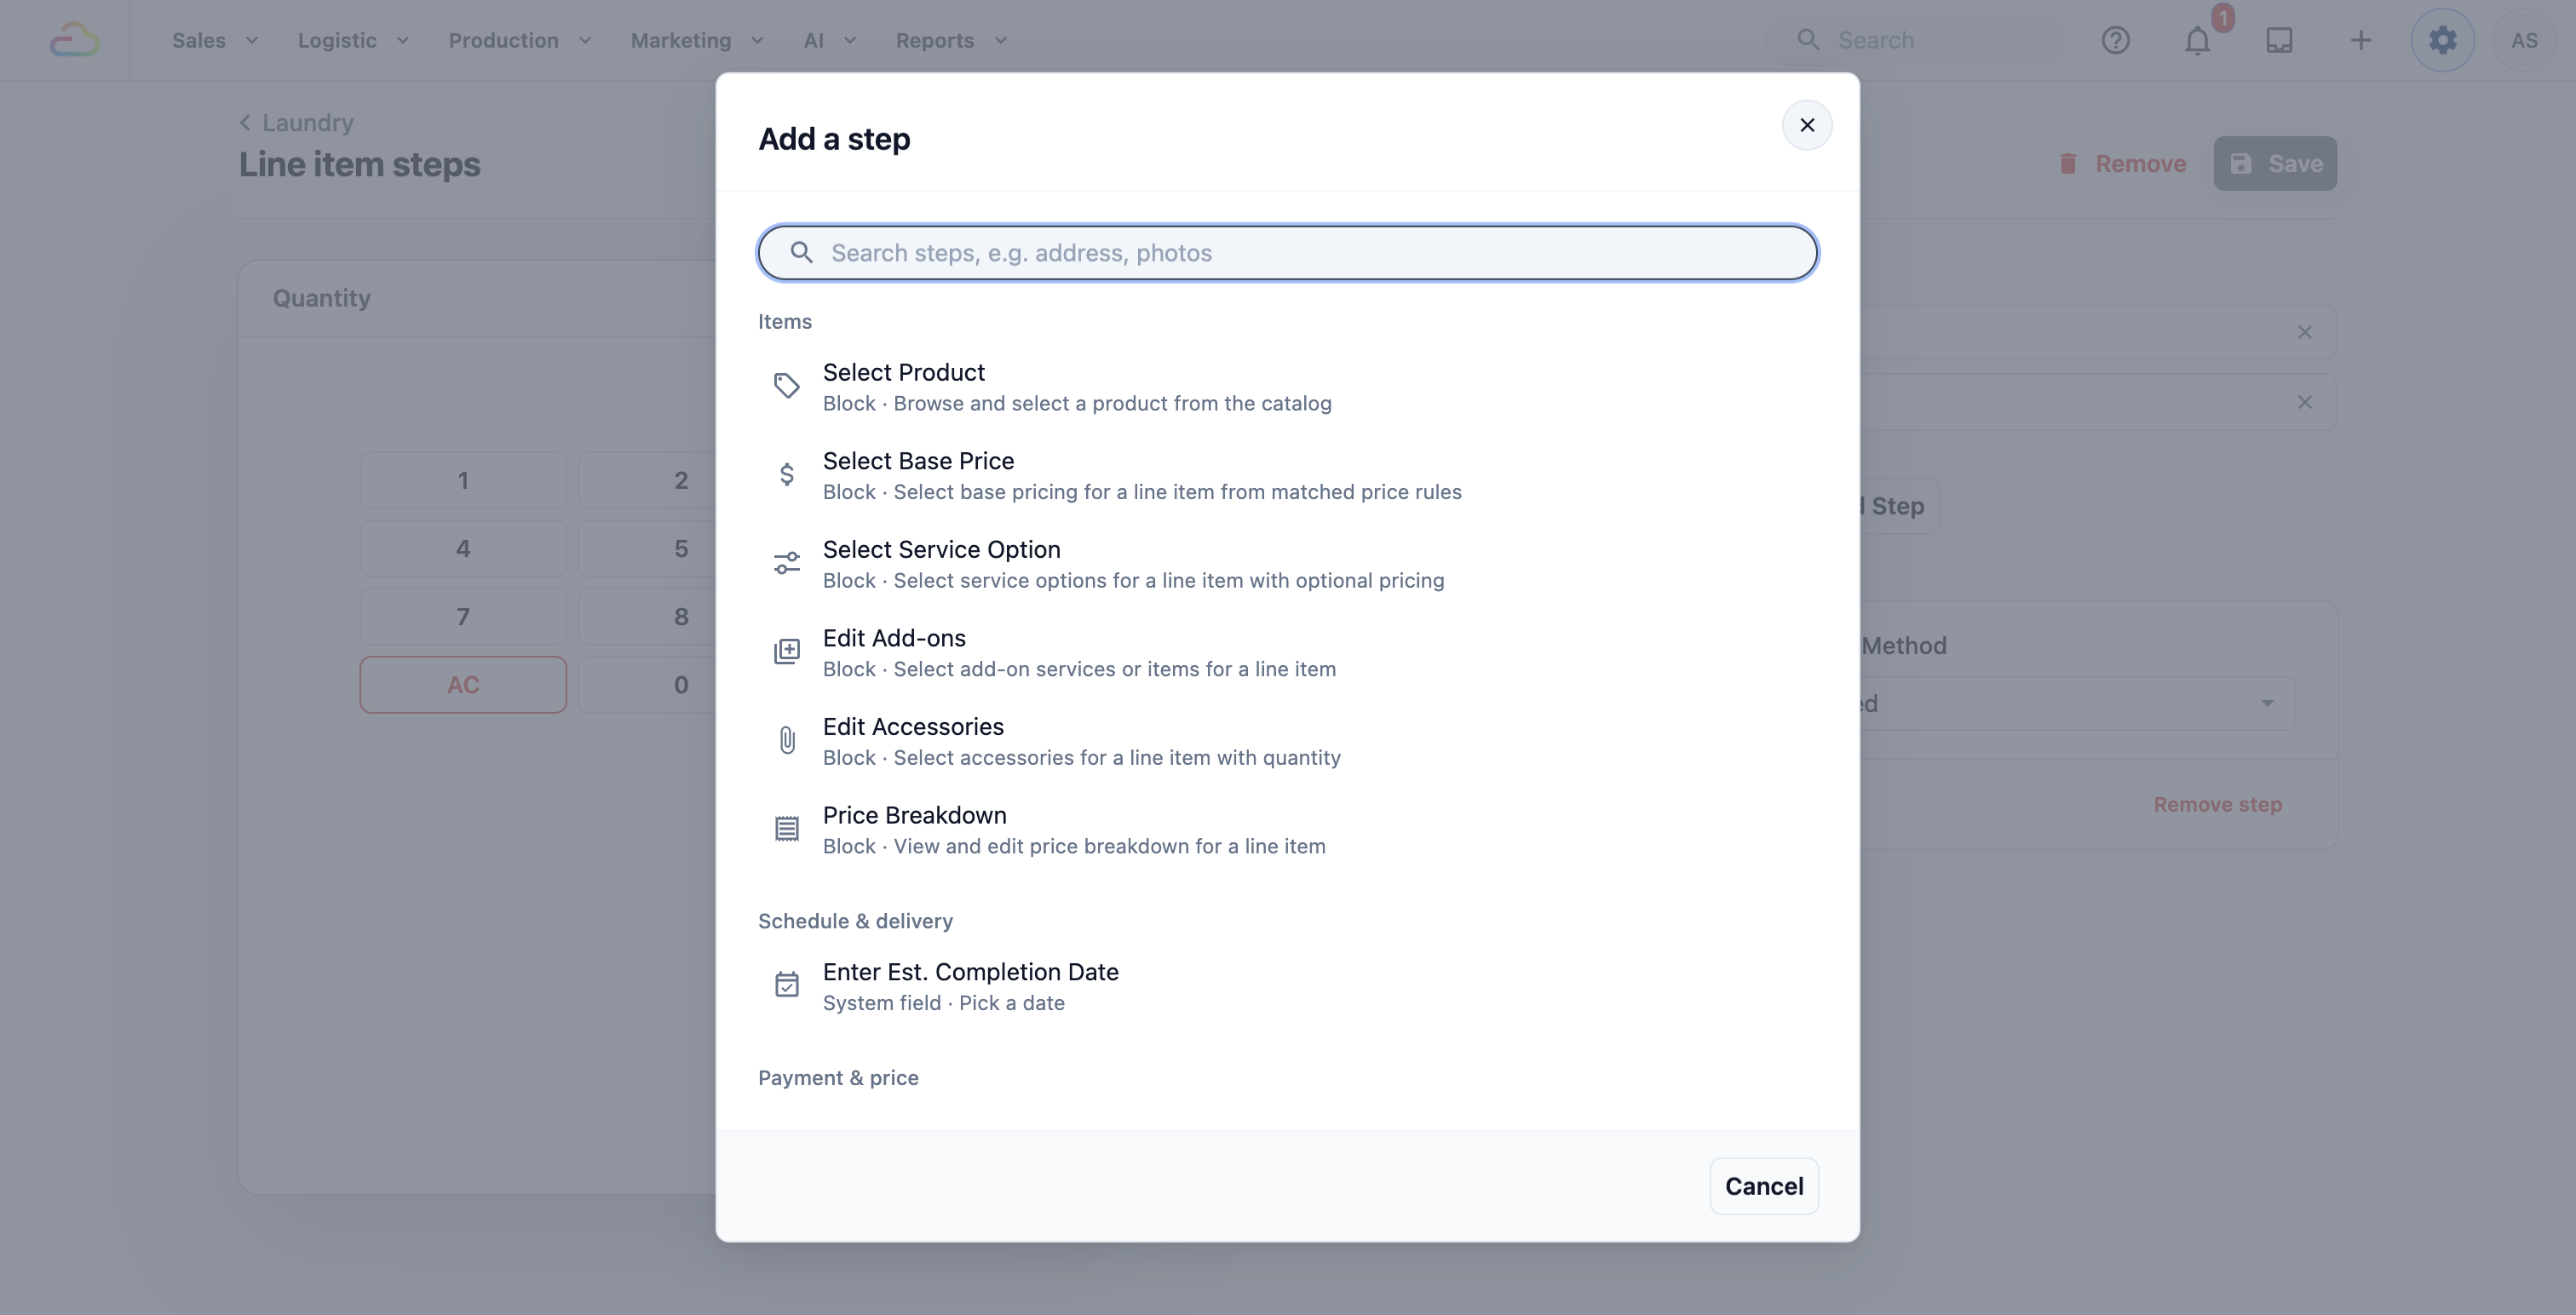
Task: Click keypad number 7
Action: [x=463, y=616]
